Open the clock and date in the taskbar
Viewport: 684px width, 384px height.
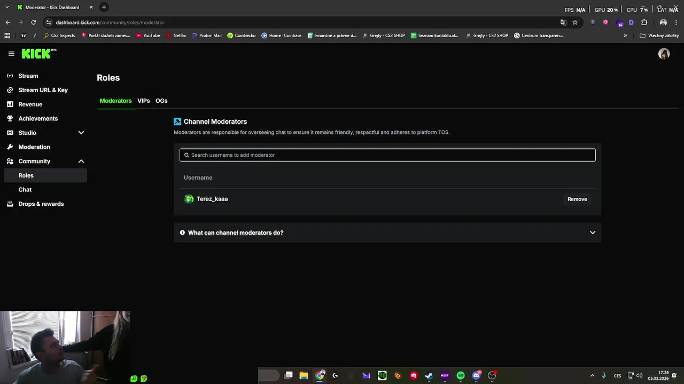click(658, 375)
